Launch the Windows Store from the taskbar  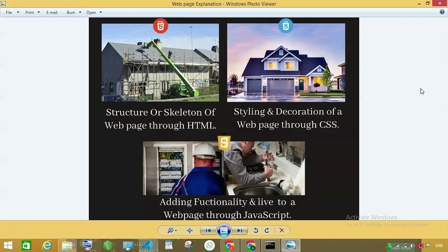pyautogui.click(x=26, y=245)
